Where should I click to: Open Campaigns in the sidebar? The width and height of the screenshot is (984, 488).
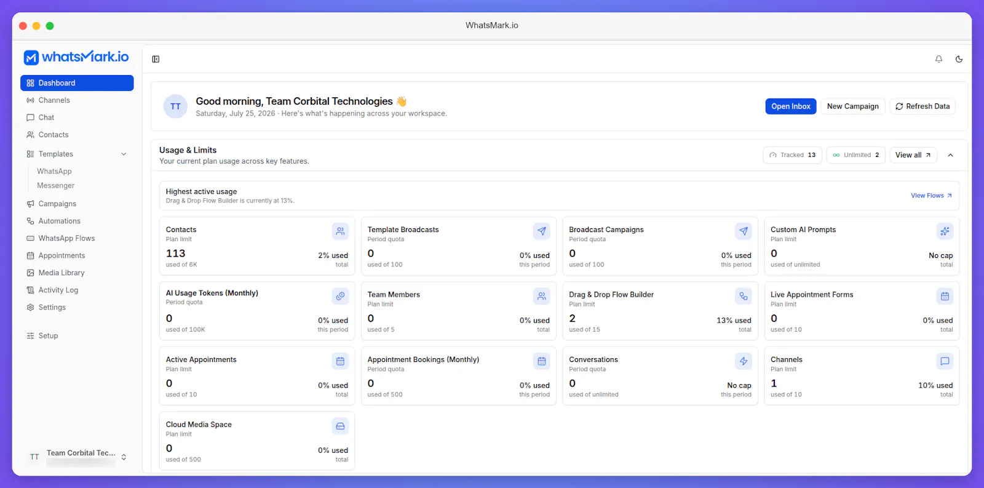point(77,204)
